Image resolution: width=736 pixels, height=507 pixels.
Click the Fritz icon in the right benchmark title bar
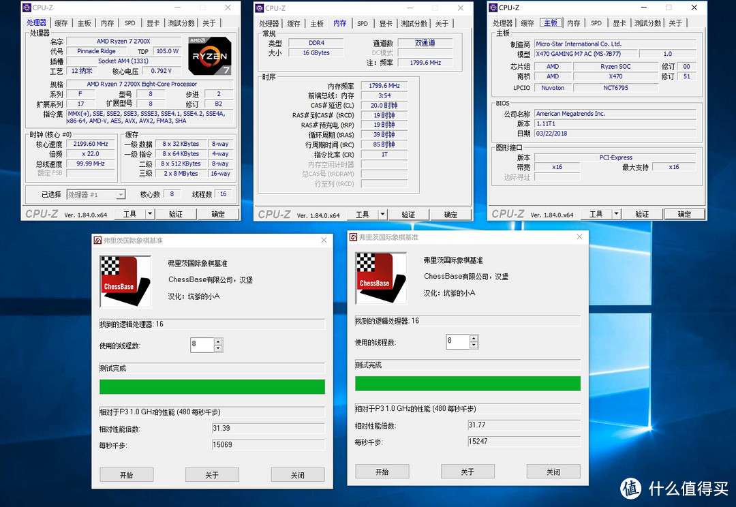pyautogui.click(x=353, y=237)
